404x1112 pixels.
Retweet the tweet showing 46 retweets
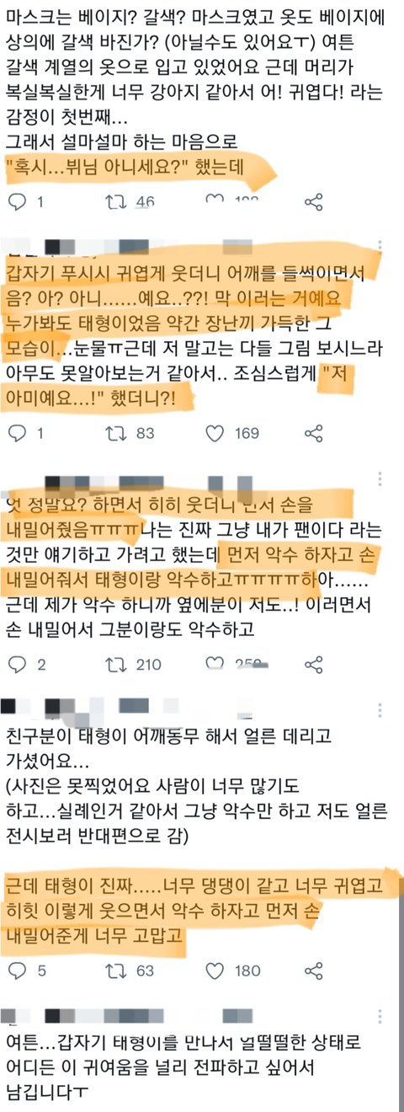pos(116,201)
